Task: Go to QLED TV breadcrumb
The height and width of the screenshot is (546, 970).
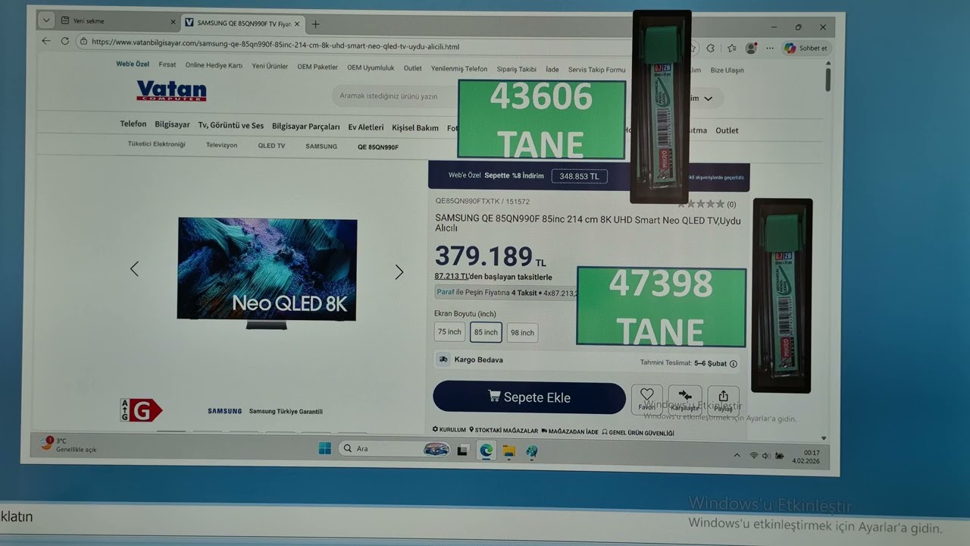Action: point(271,146)
